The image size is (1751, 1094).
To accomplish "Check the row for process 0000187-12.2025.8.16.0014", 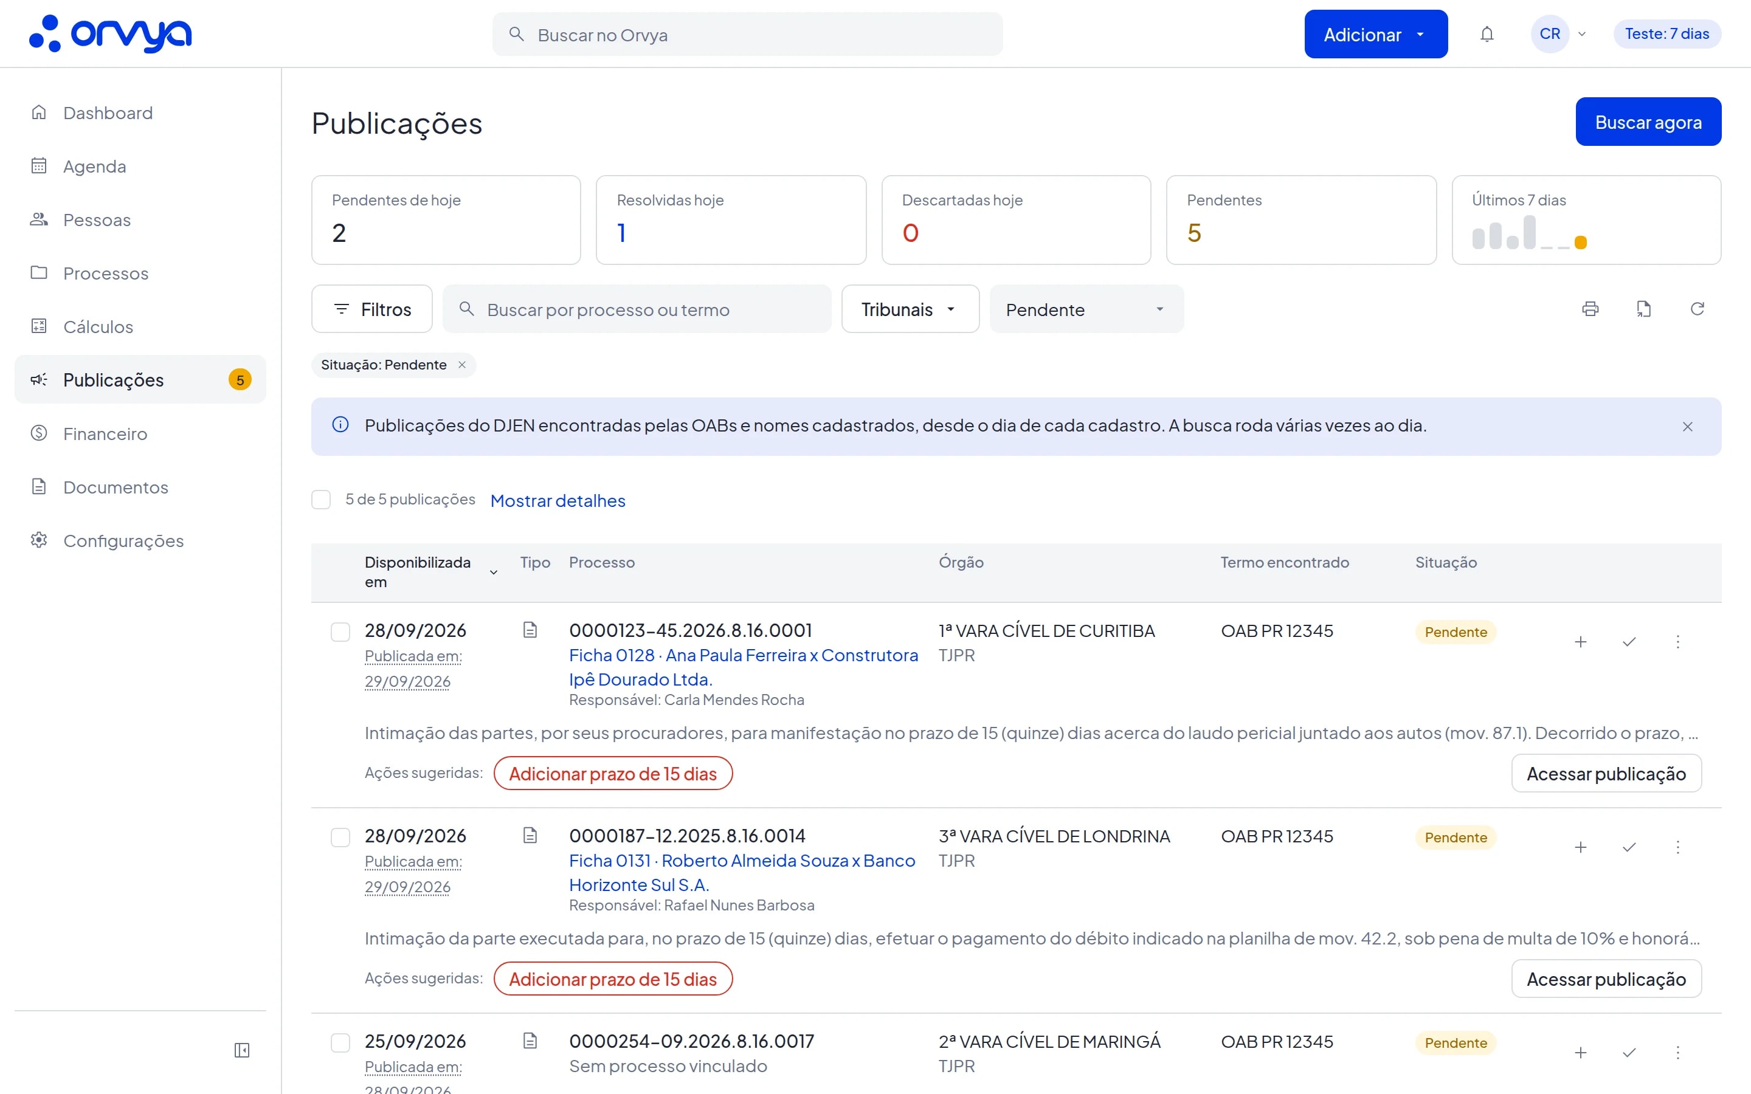I will tap(340, 837).
